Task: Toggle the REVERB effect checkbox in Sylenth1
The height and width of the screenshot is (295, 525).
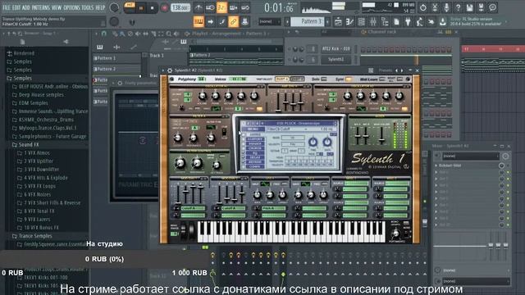Action: pyautogui.click(x=244, y=161)
